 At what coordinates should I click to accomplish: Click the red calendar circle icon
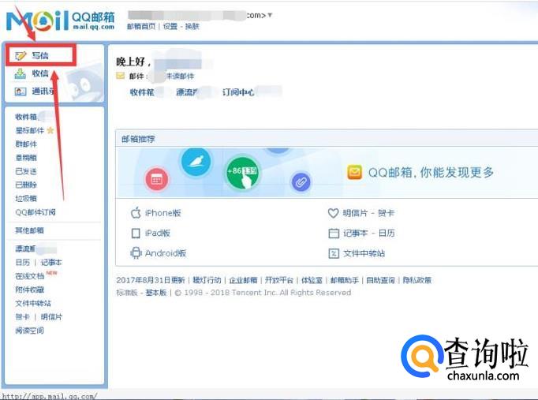point(157,179)
